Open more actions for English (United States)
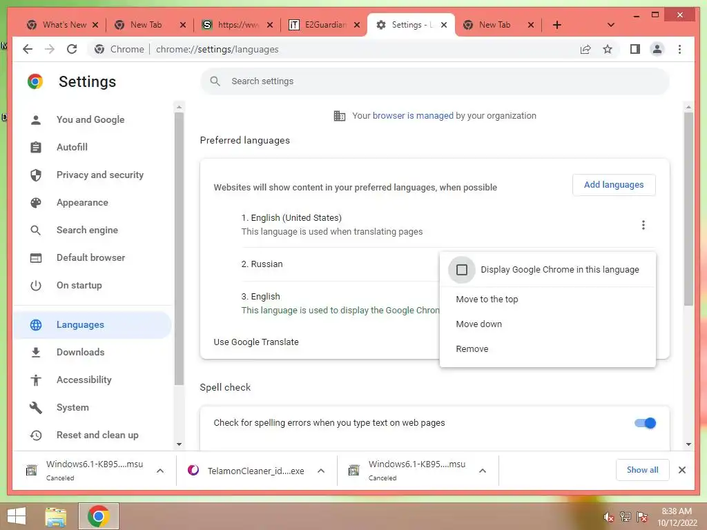Screen dimensions: 707x530 pyautogui.click(x=643, y=225)
